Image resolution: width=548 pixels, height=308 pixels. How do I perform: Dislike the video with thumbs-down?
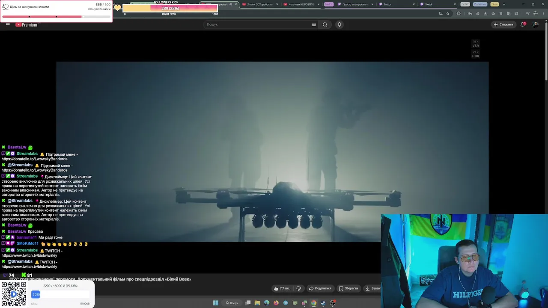[x=299, y=288]
